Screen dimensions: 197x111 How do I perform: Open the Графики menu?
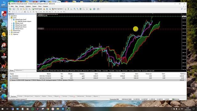(x=28, y=6)
